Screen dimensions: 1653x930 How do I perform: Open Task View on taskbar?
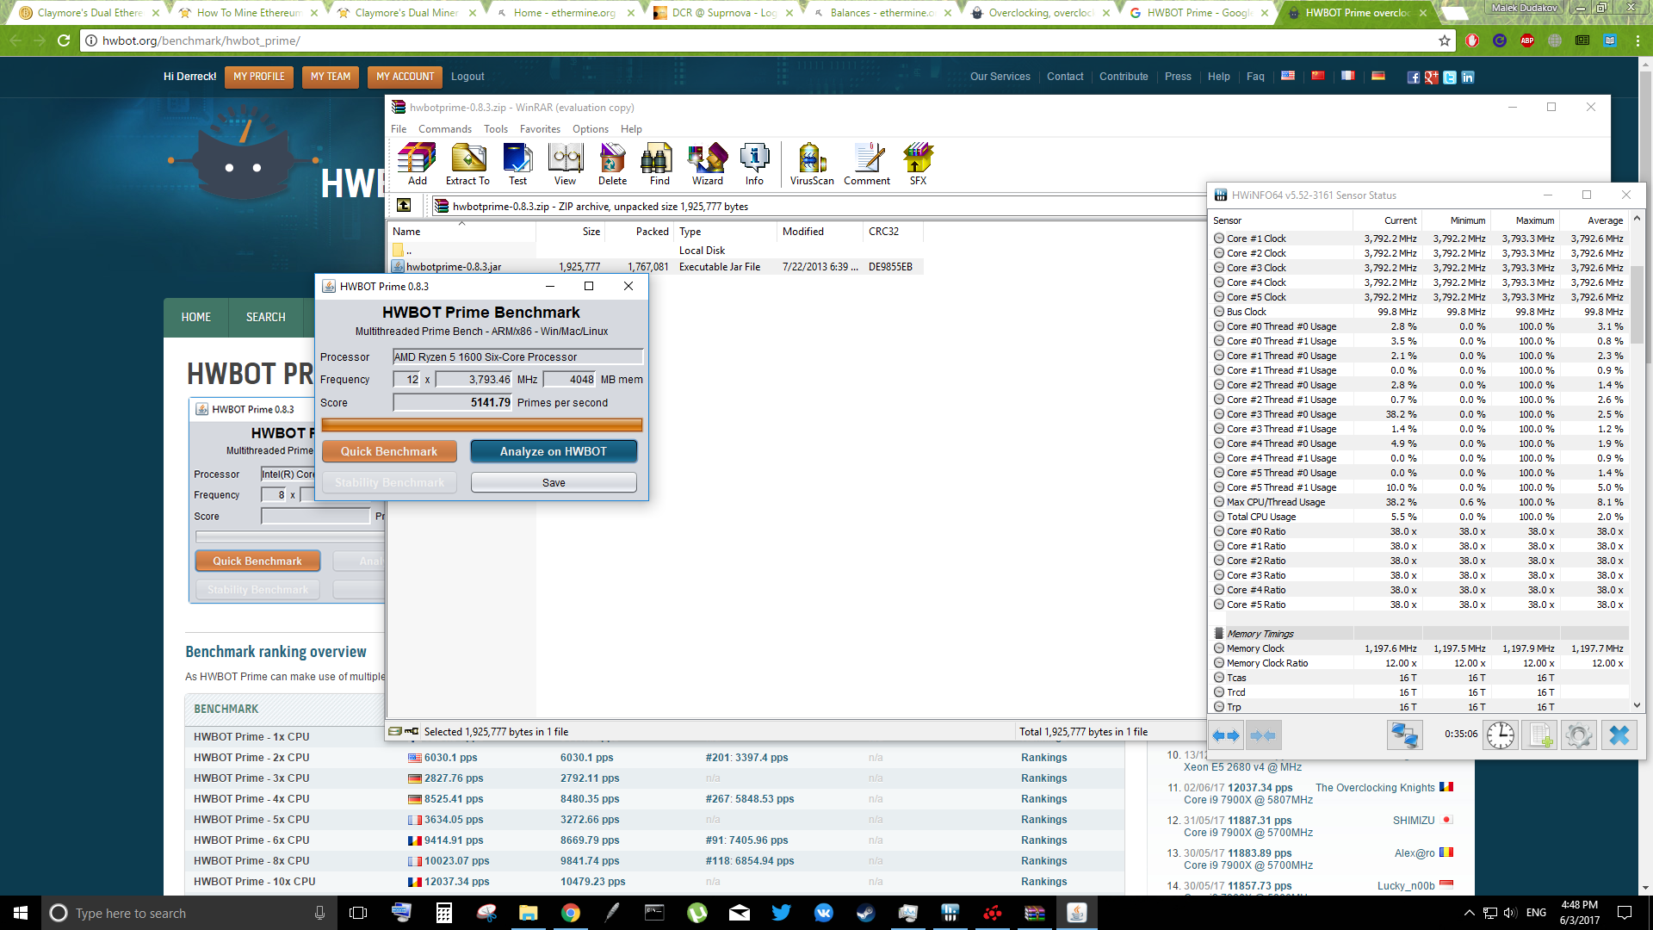tap(358, 913)
